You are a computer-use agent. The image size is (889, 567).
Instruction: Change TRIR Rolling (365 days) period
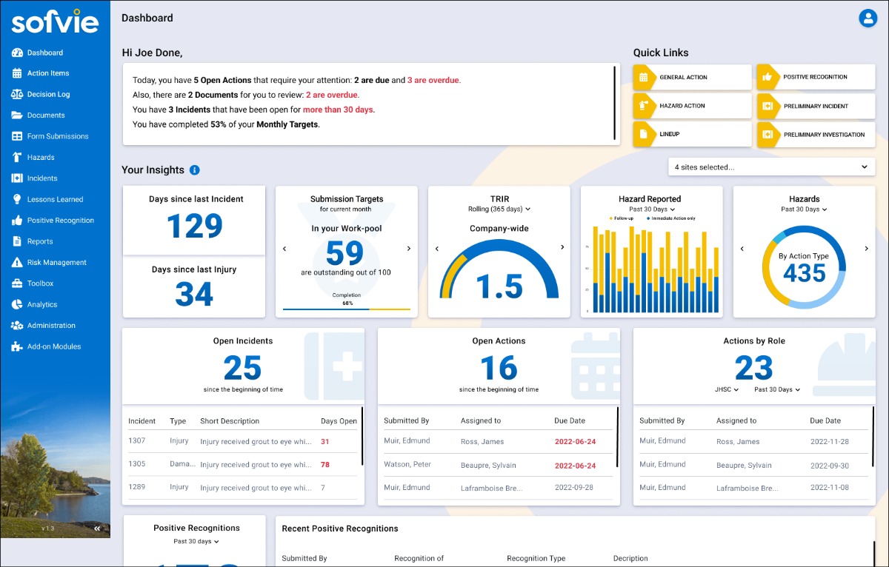[x=499, y=209]
